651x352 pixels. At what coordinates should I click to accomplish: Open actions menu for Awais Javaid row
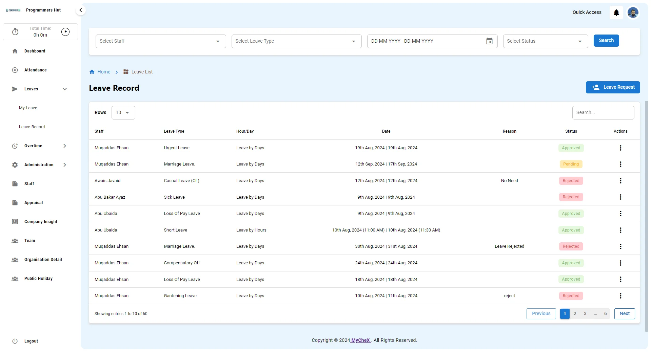620,181
